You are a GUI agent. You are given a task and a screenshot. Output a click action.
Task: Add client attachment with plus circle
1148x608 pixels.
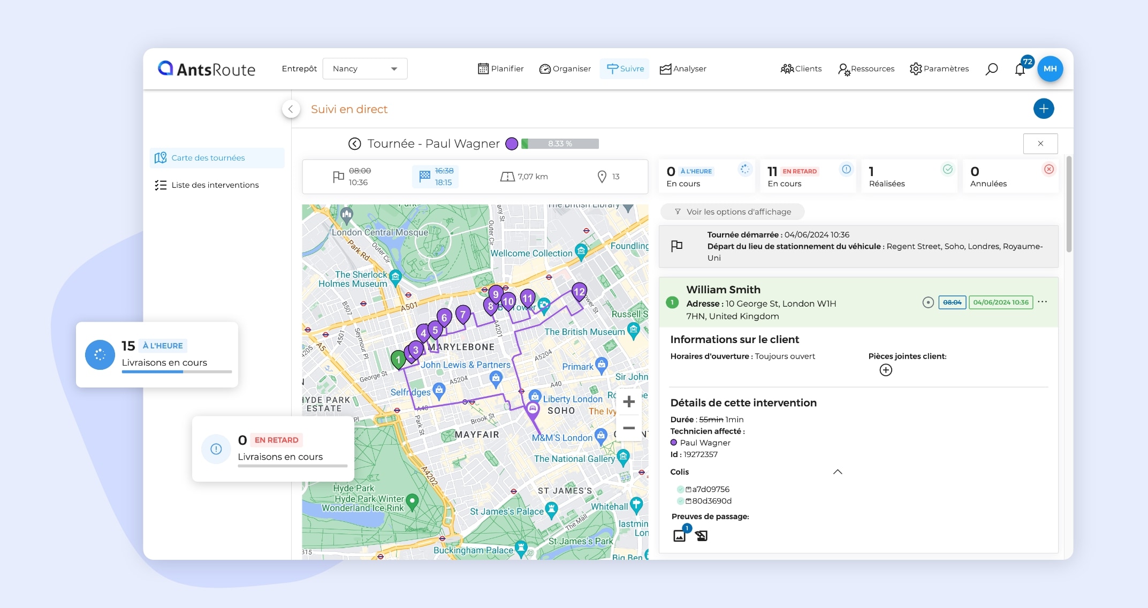(x=886, y=370)
